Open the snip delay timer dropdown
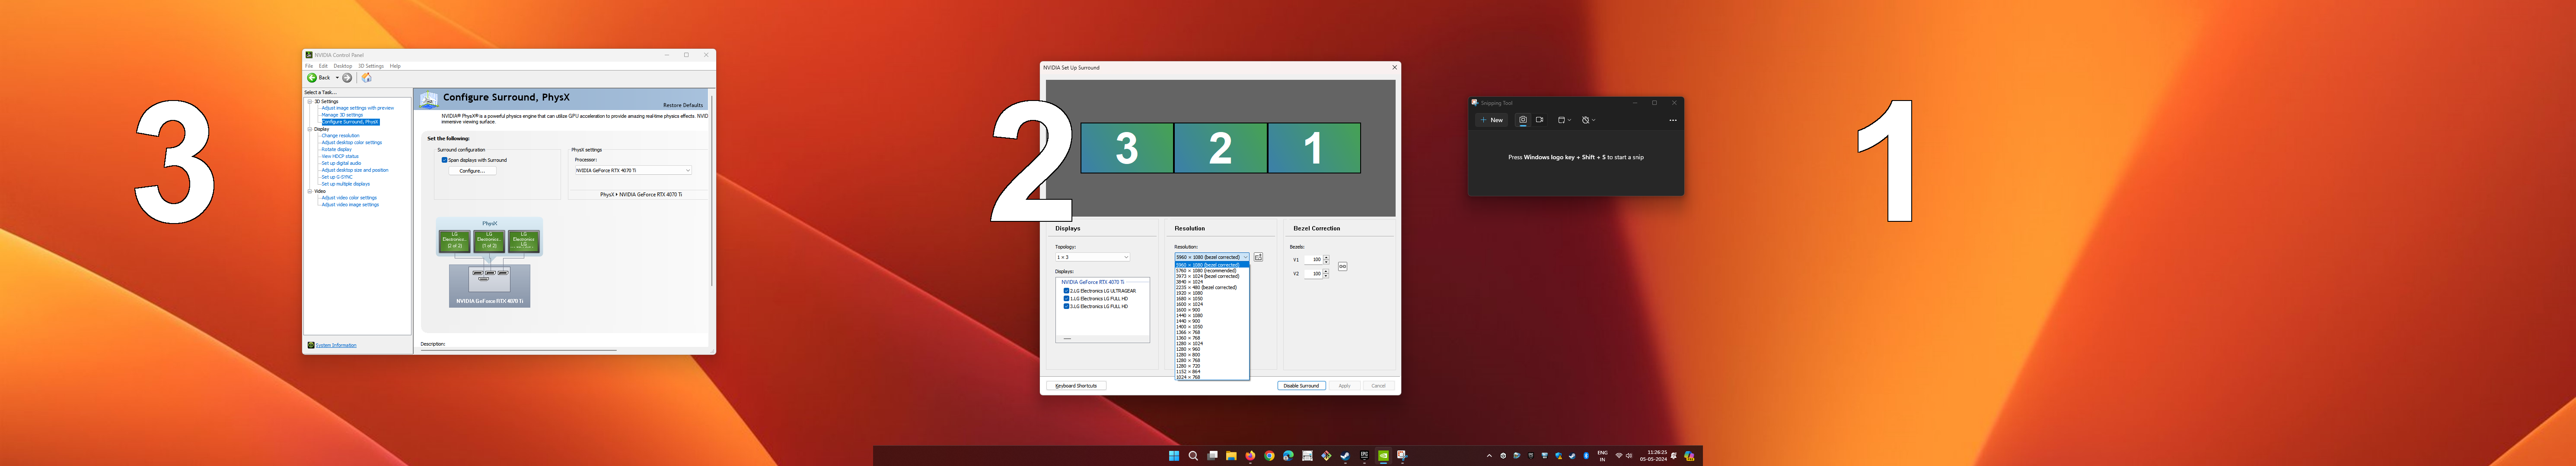This screenshot has width=2576, height=466. tap(1589, 120)
